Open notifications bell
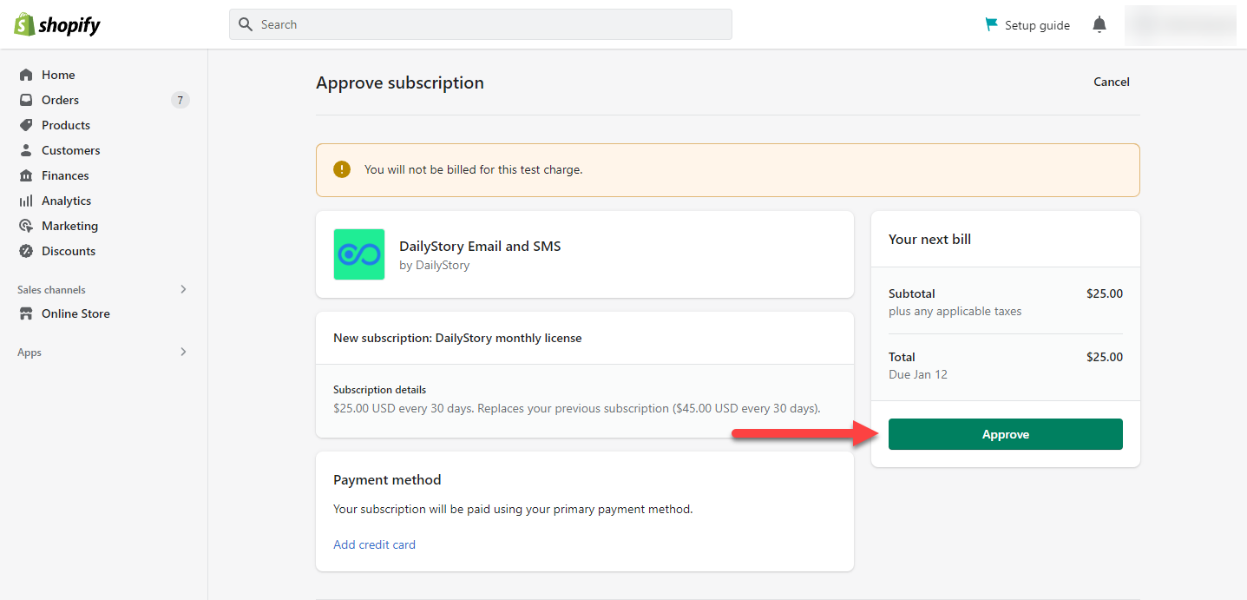 click(1099, 24)
